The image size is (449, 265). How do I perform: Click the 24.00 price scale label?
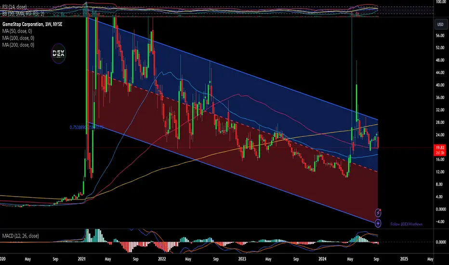[x=440, y=134]
